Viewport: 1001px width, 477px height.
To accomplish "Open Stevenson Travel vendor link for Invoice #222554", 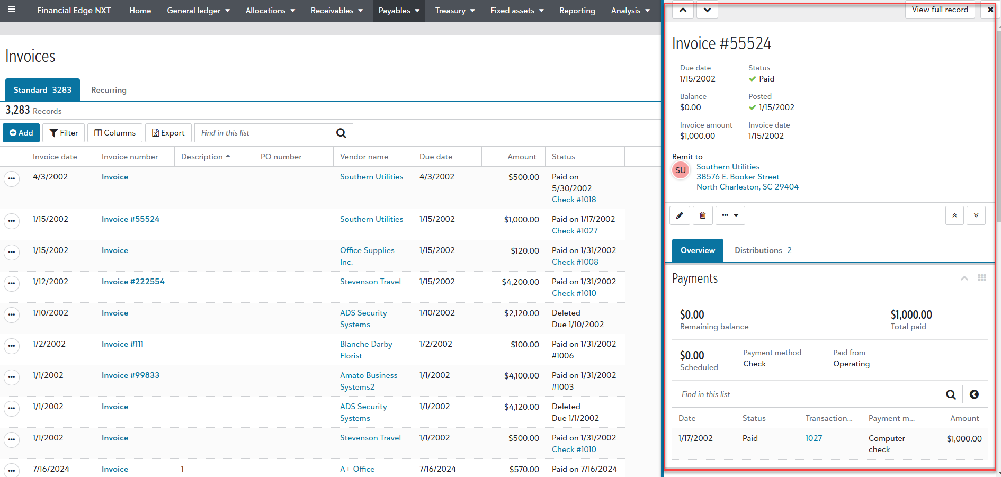I will pyautogui.click(x=370, y=282).
